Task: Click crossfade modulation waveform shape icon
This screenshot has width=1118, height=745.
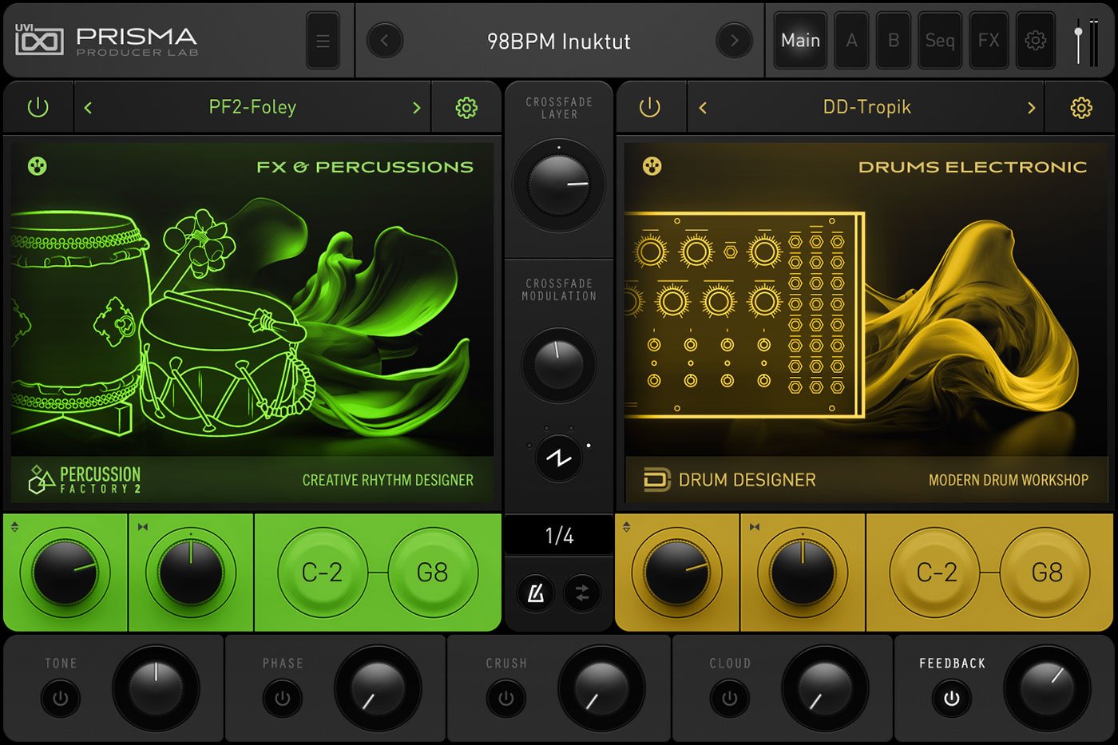Action: pos(559,458)
